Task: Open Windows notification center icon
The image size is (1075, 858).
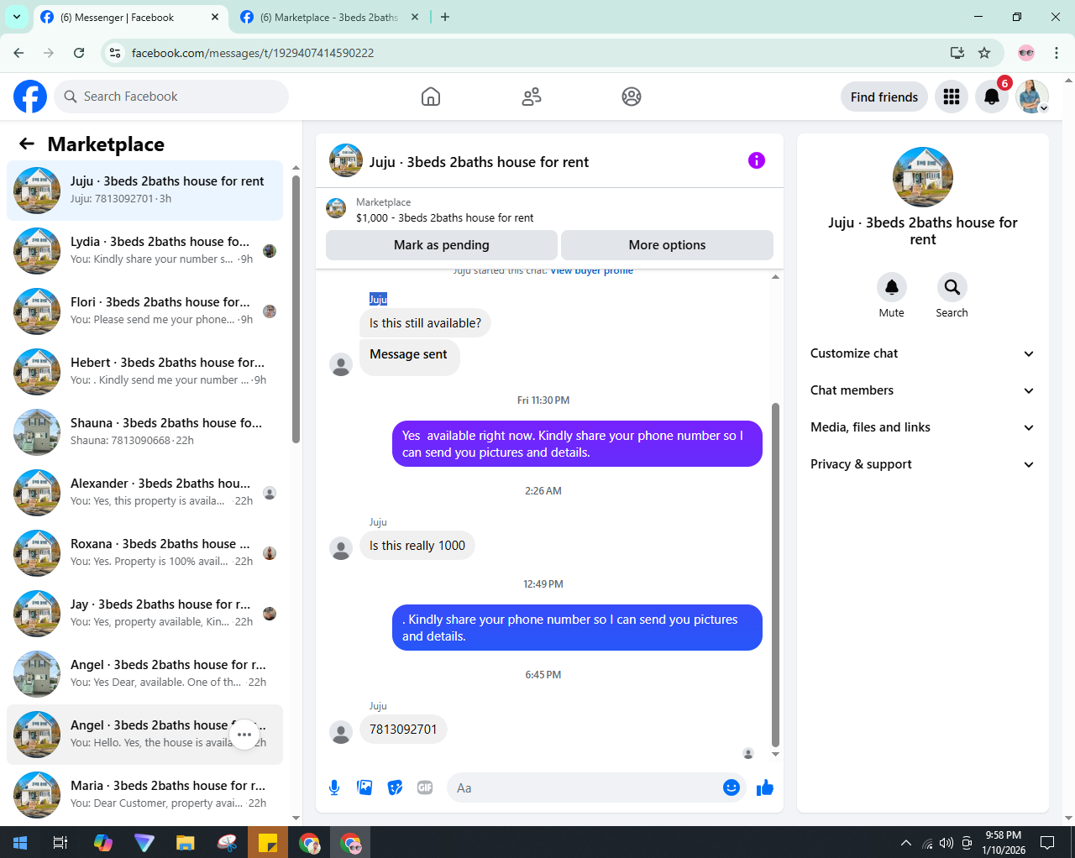Action: click(x=1047, y=842)
